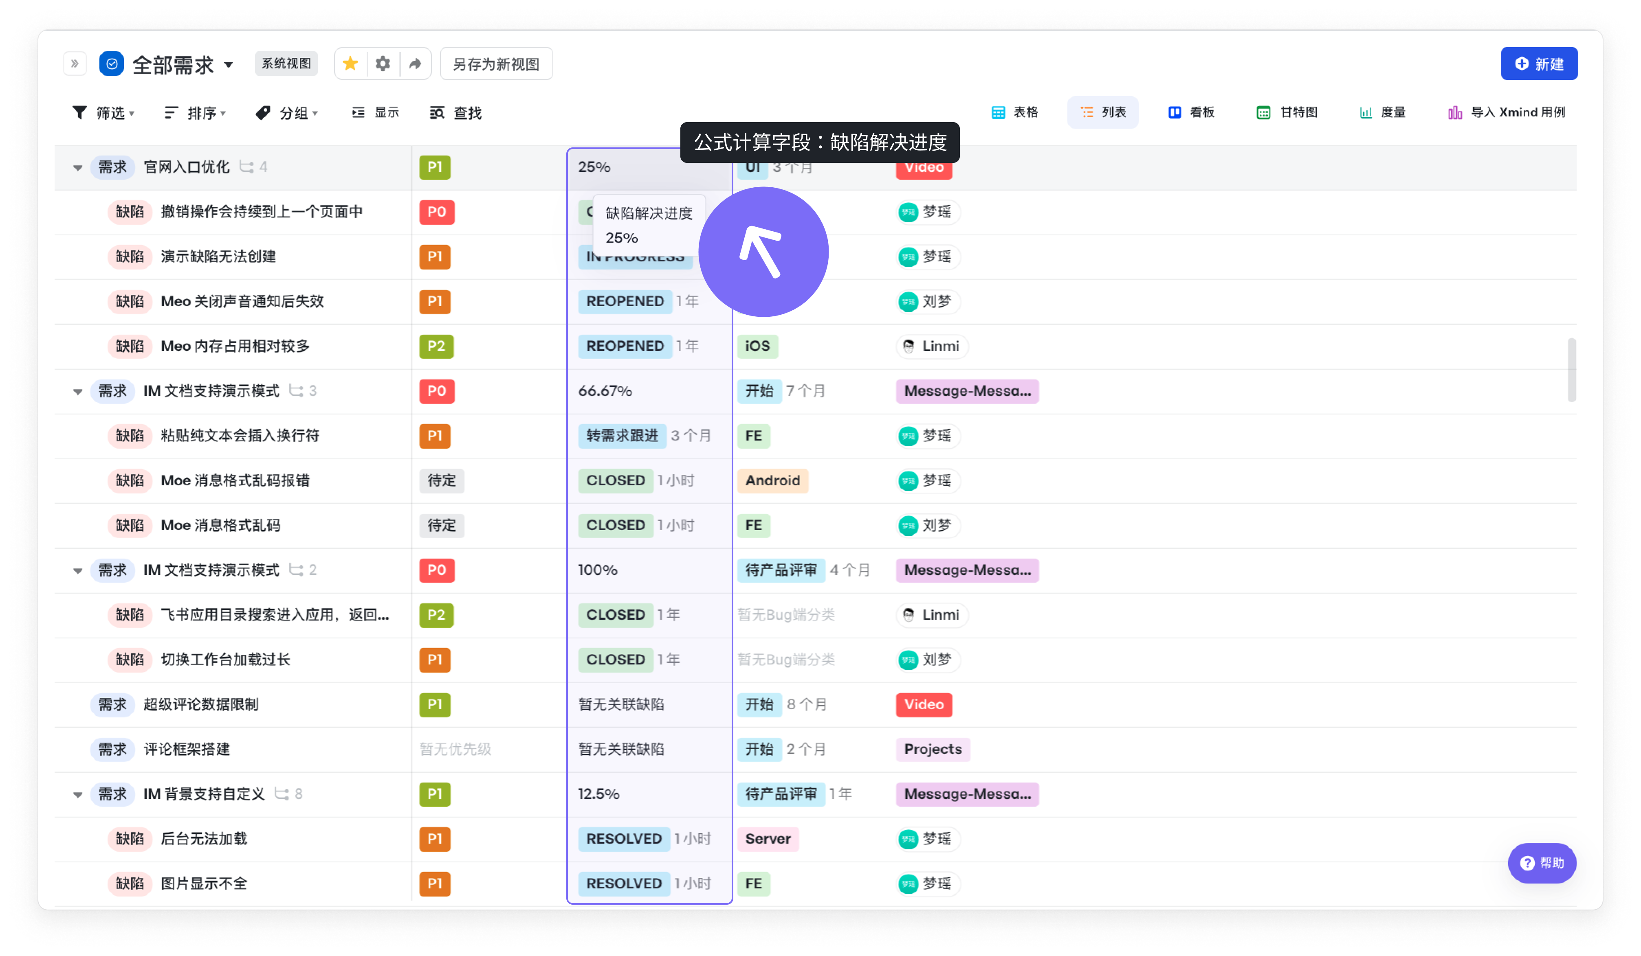
Task: Click the 66.67% progress value
Action: click(605, 391)
